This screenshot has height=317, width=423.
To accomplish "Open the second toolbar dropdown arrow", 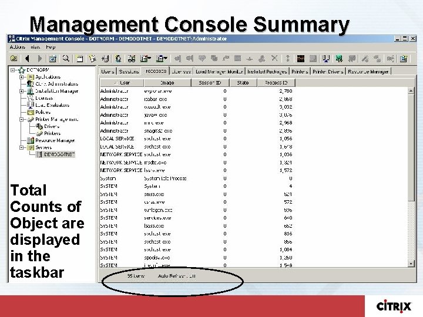I will pos(166,58).
